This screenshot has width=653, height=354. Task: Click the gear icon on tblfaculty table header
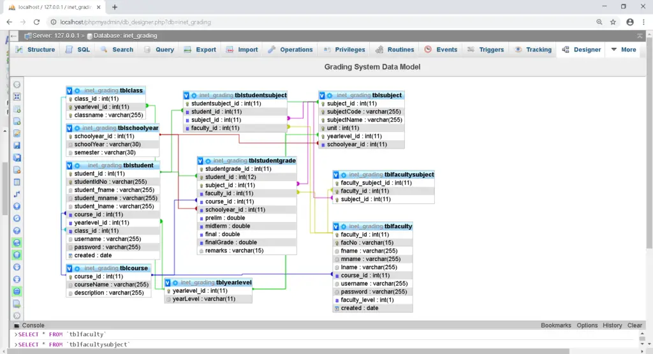point(344,226)
